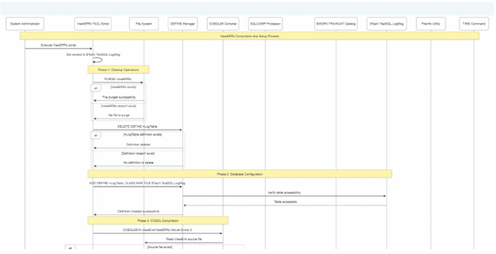Image resolution: width=496 pixels, height=254 pixels.
Task: Click the 'Execute ViewERRc script' message label
Action: pyautogui.click(x=59, y=46)
